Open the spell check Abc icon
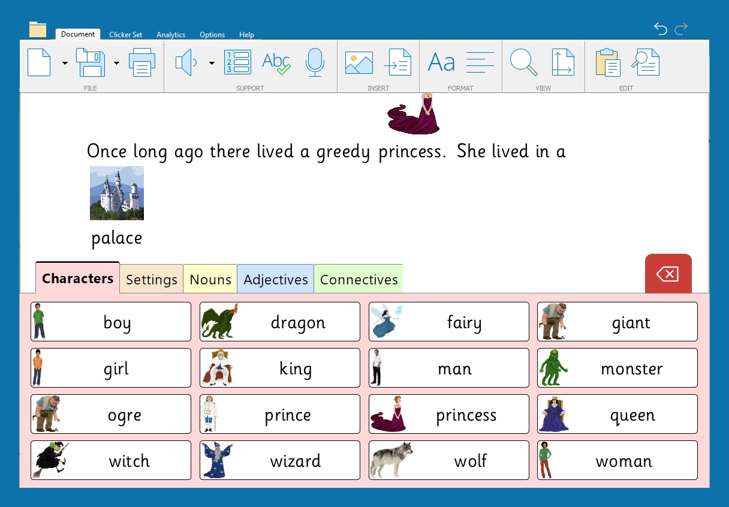This screenshot has width=729, height=507. [276, 62]
